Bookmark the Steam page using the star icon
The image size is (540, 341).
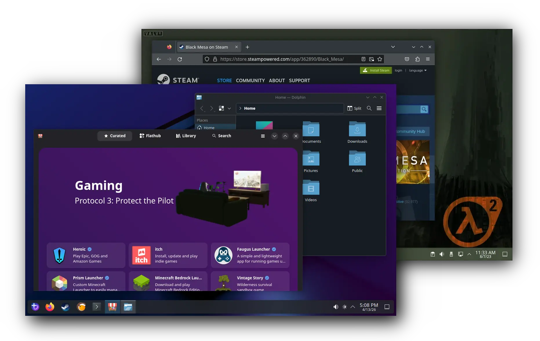380,59
